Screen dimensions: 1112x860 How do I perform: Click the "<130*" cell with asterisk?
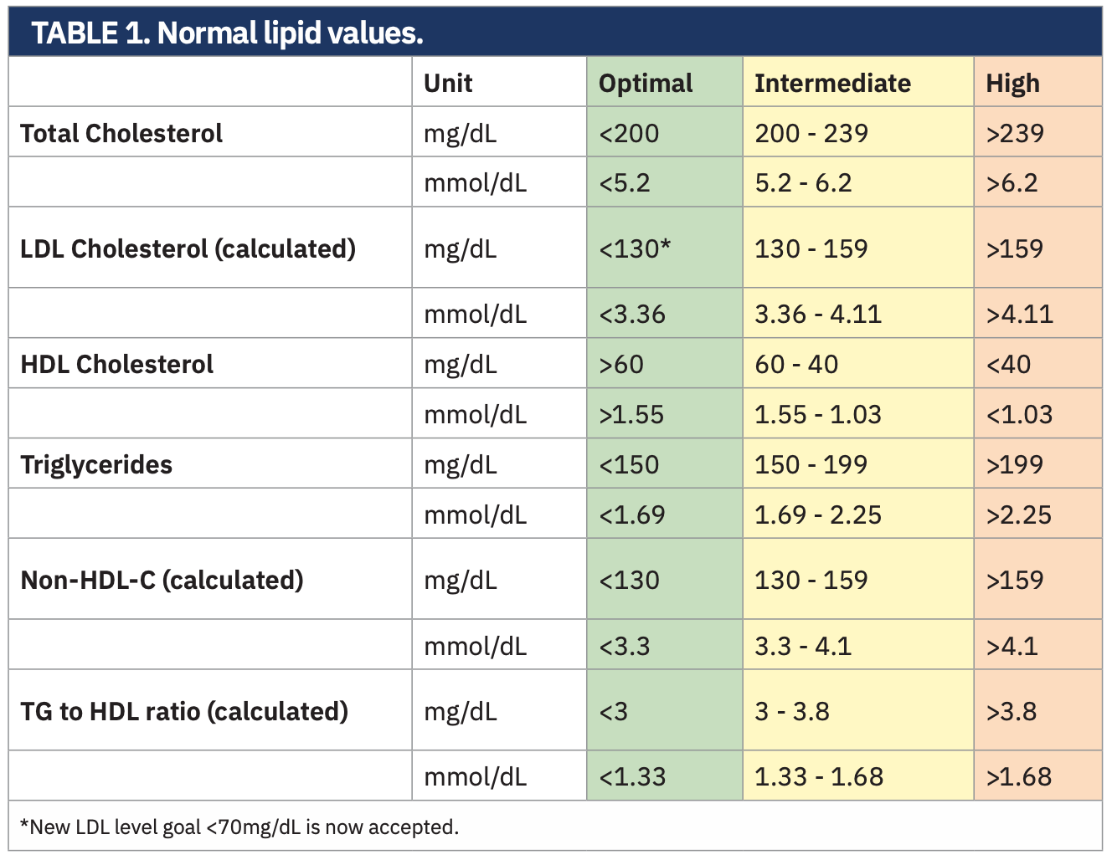[635, 248]
